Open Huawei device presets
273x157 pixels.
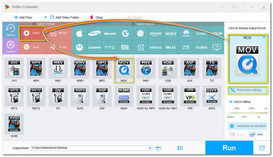pos(186,33)
